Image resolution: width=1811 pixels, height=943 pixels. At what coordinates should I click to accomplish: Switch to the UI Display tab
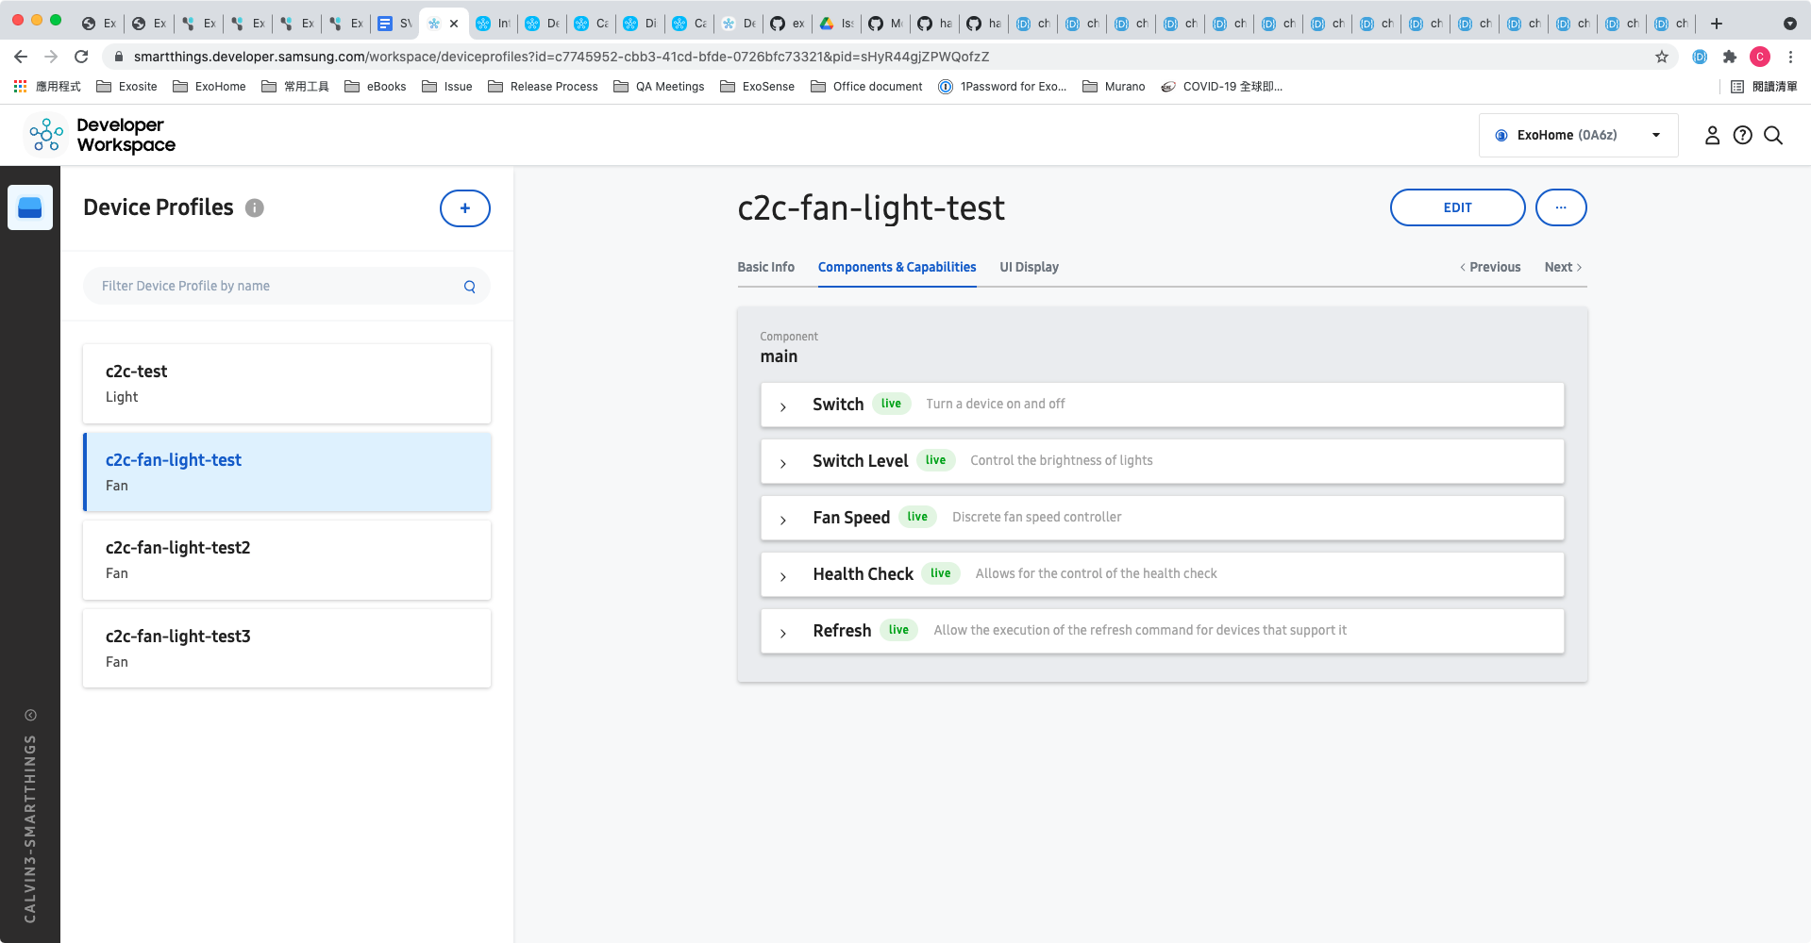(x=1030, y=267)
